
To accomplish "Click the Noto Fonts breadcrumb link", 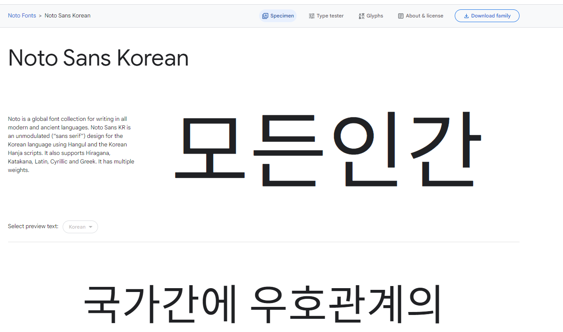I will [x=22, y=16].
